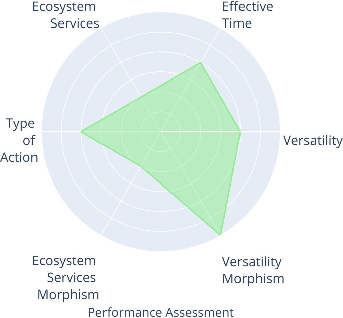The height and width of the screenshot is (318, 343).
Task: Click the "Type of Action" axis label
Action: [x=19, y=140]
